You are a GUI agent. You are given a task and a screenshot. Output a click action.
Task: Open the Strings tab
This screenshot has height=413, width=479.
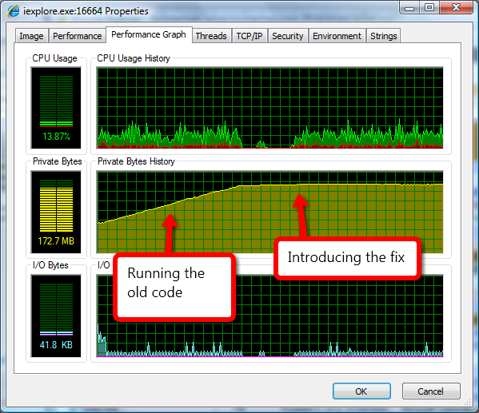pos(384,36)
